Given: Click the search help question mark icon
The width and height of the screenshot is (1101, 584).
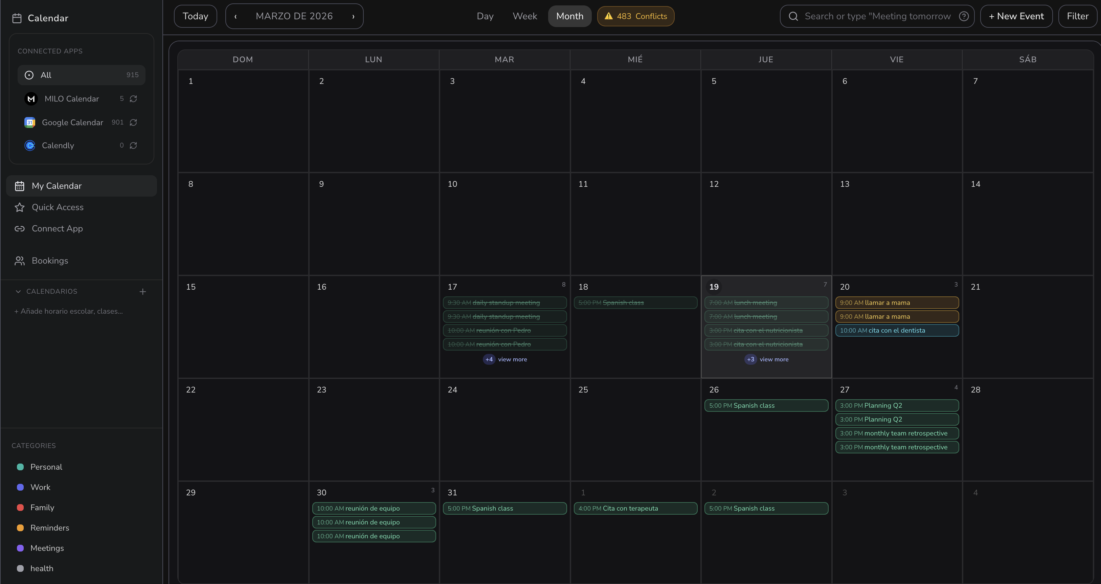Looking at the screenshot, I should (x=963, y=16).
